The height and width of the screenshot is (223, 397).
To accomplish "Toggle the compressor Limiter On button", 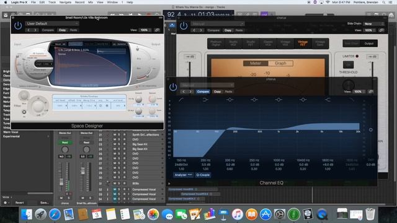I will tap(348, 64).
